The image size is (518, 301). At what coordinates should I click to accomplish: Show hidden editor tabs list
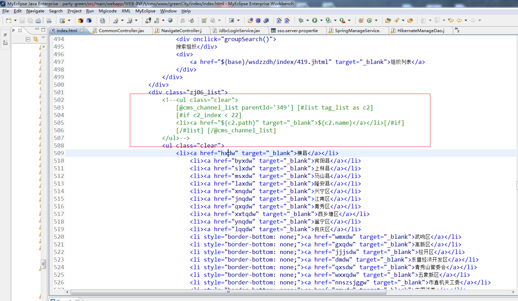(x=457, y=30)
